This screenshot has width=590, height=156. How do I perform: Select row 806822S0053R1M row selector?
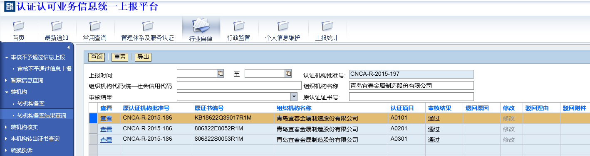click(x=93, y=139)
